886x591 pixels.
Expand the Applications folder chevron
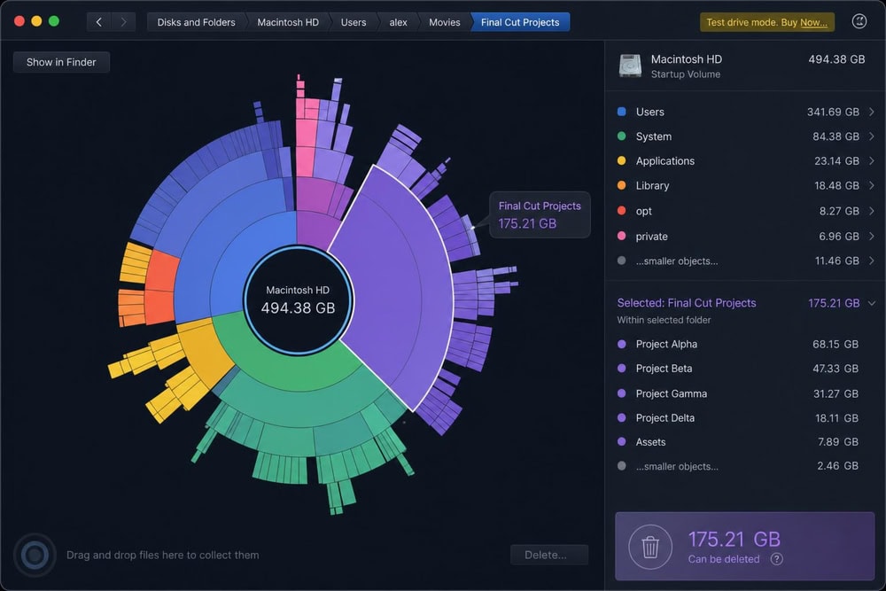coord(872,161)
